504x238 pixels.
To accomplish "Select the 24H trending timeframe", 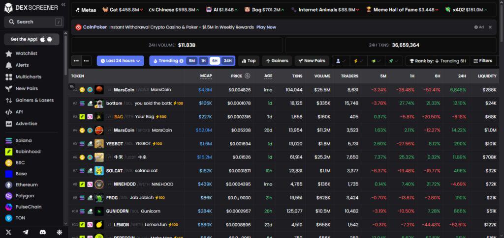I will pyautogui.click(x=227, y=61).
